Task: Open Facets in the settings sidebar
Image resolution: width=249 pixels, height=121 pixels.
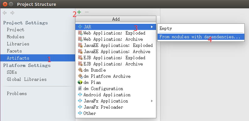Action: [38, 51]
